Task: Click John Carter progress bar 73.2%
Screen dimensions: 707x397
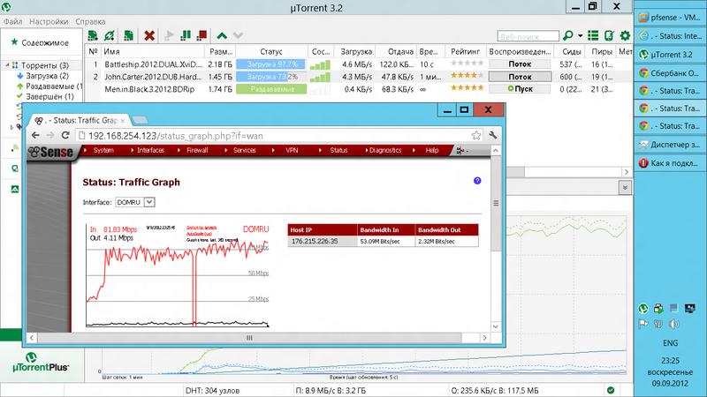Action: 271,77
